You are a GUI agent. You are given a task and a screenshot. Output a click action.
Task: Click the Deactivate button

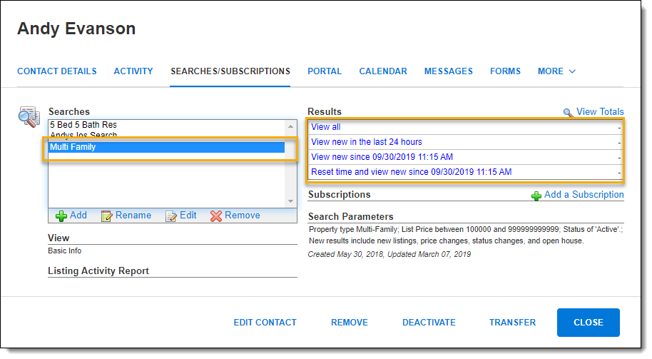(x=429, y=323)
